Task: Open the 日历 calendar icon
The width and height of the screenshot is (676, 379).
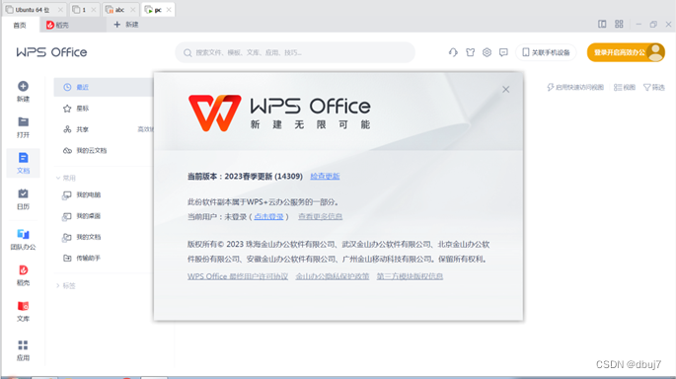Action: (23, 193)
